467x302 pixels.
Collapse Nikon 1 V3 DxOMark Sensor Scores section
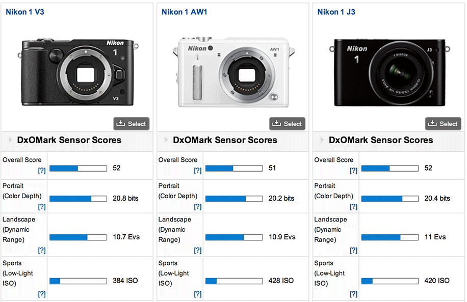coord(10,140)
